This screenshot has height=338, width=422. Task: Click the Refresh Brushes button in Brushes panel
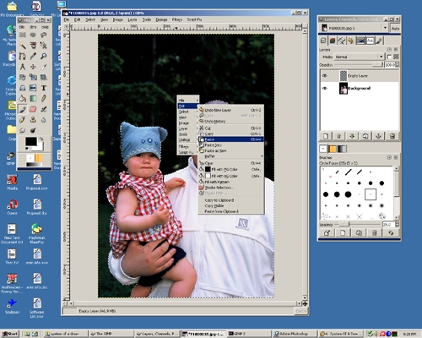[391, 233]
